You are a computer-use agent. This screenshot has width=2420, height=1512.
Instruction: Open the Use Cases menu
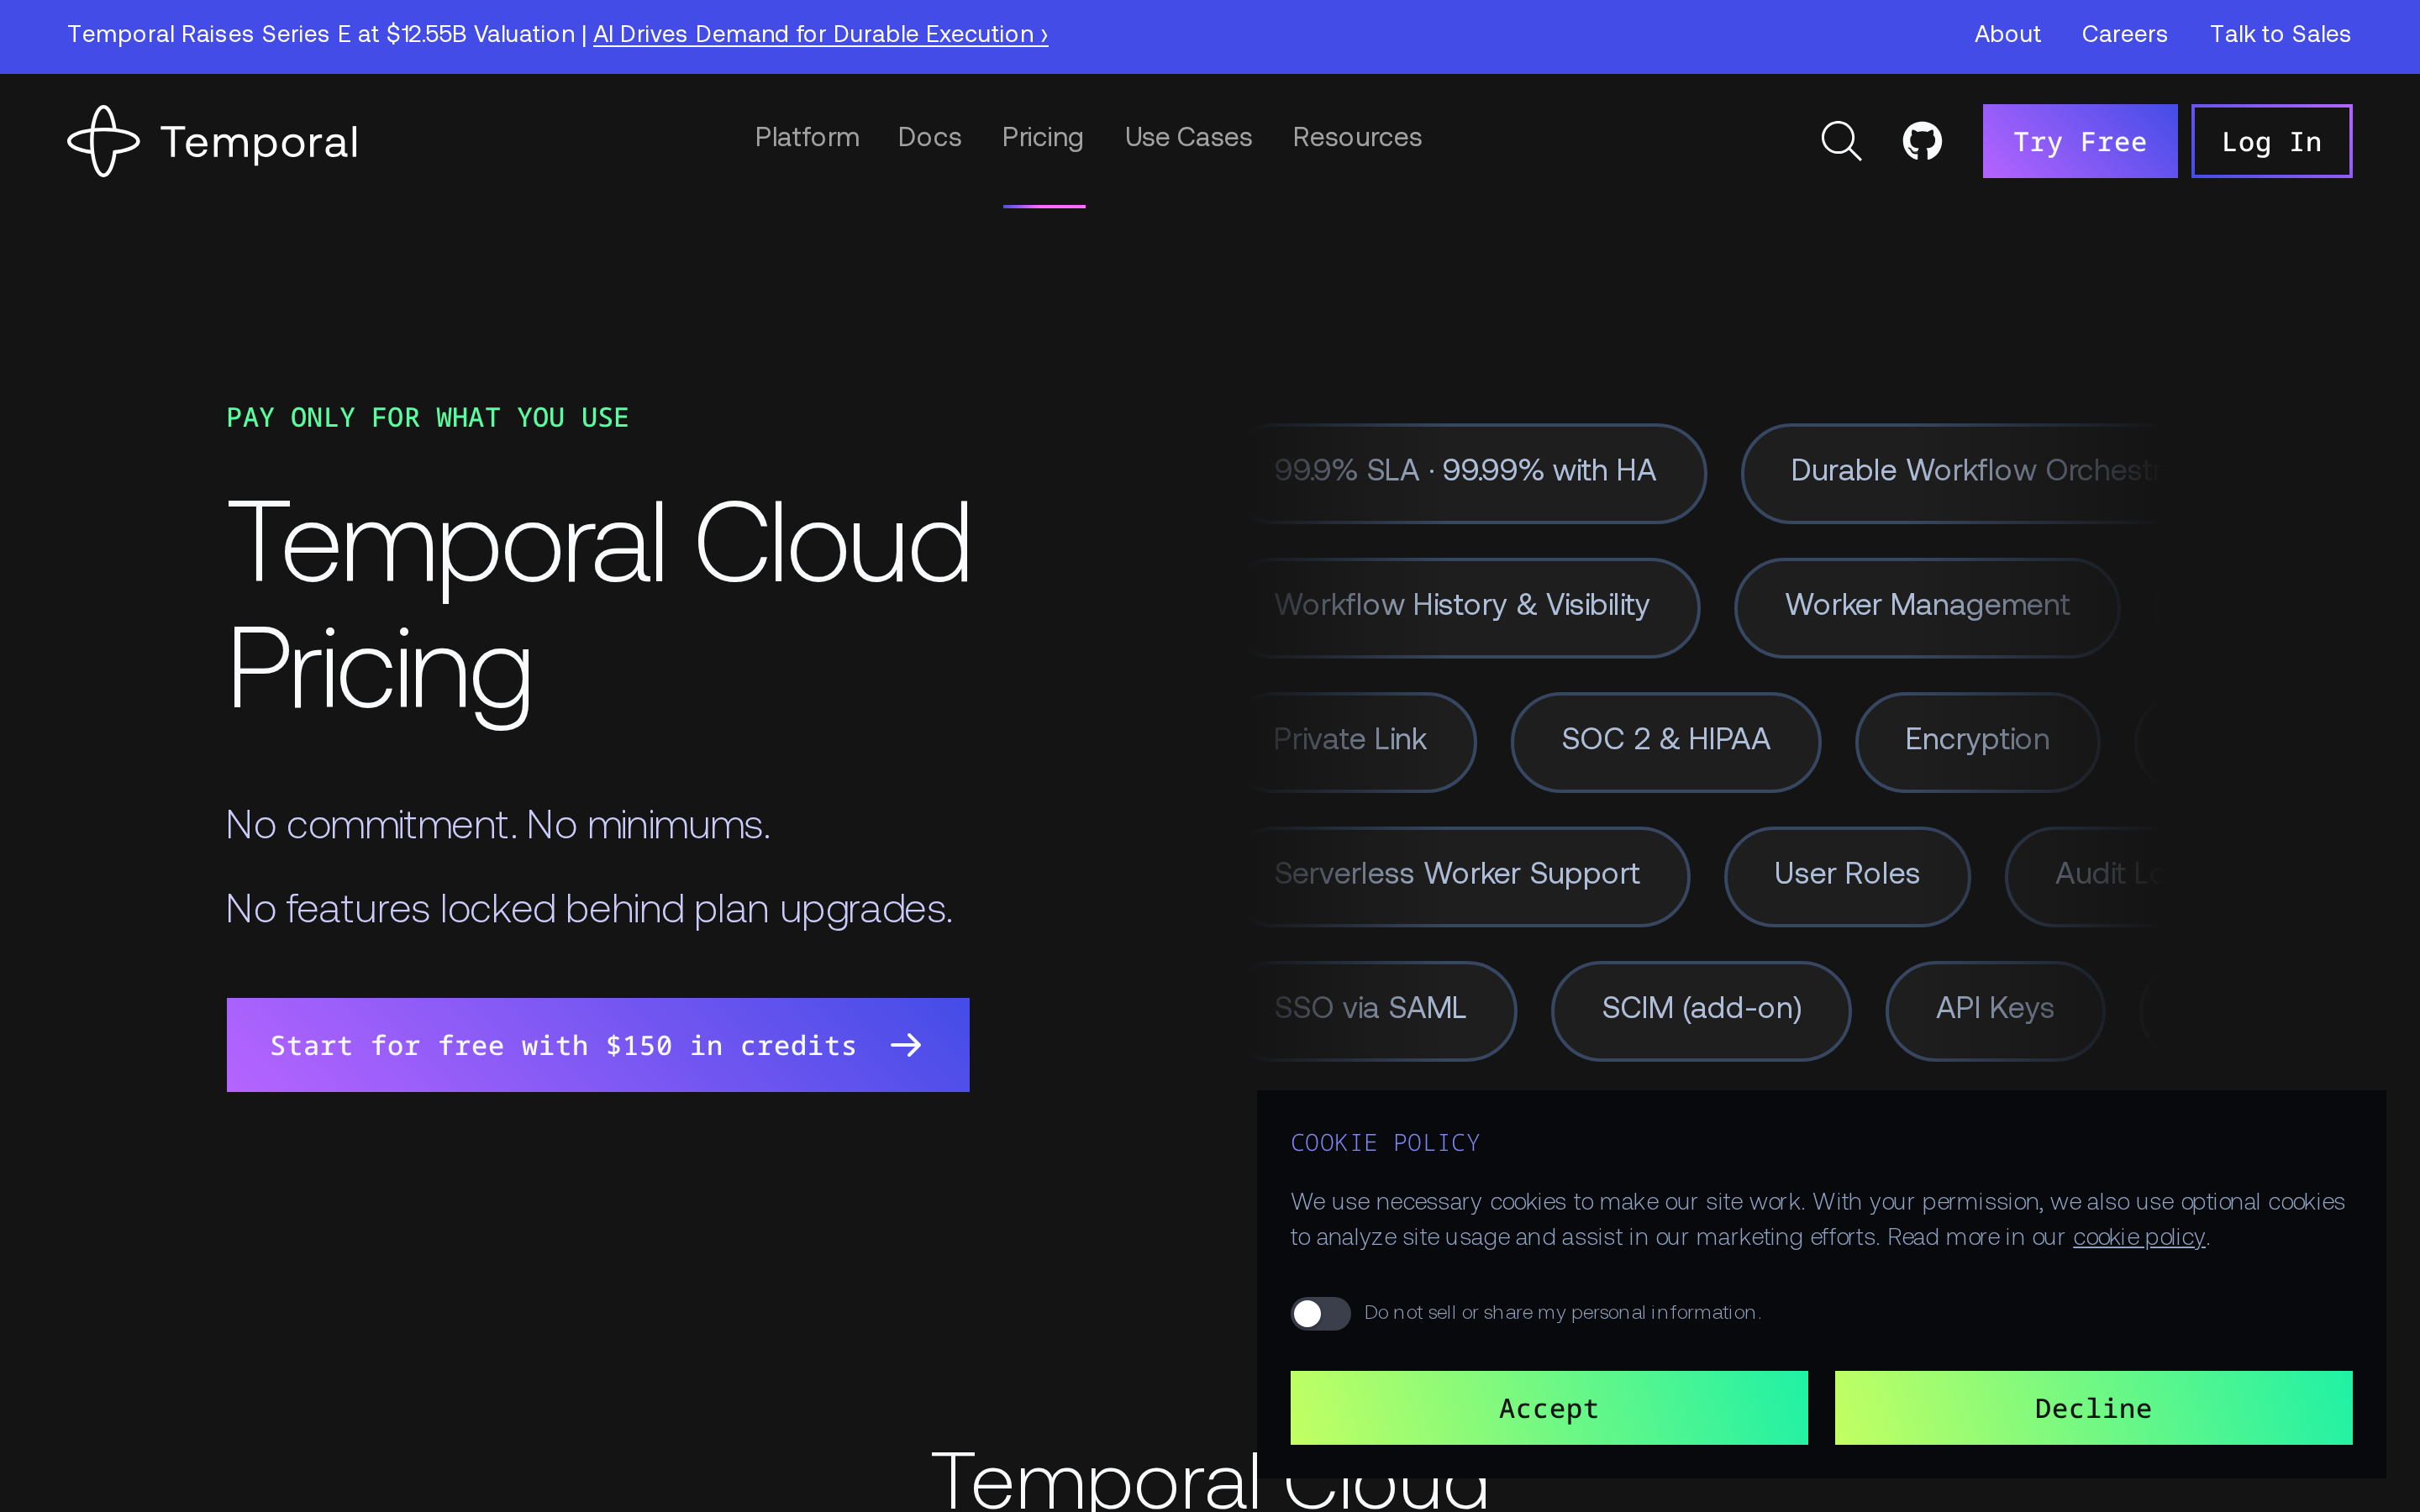pos(1188,137)
